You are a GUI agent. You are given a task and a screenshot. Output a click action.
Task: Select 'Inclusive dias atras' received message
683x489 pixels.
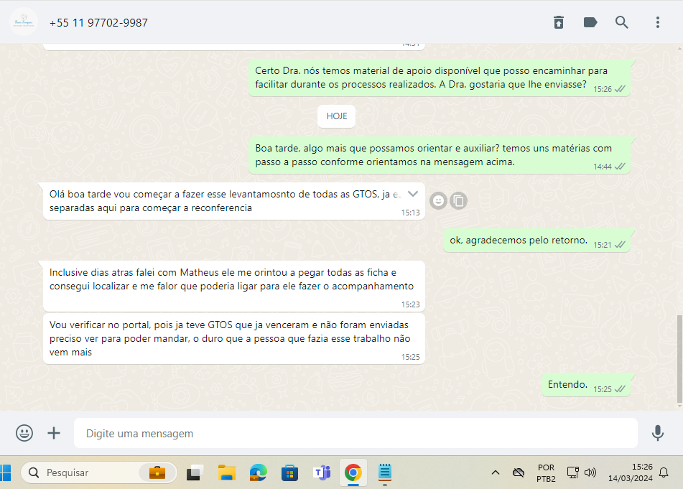tap(234, 286)
